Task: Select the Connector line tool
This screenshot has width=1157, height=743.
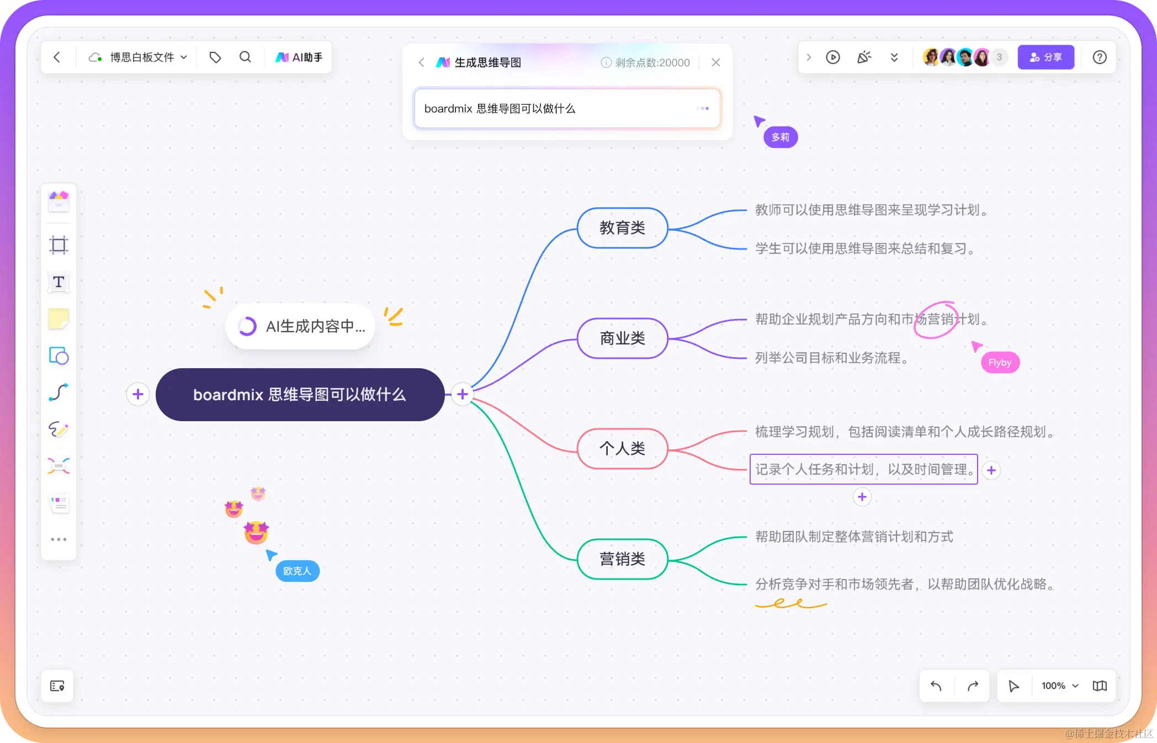Action: pyautogui.click(x=58, y=392)
